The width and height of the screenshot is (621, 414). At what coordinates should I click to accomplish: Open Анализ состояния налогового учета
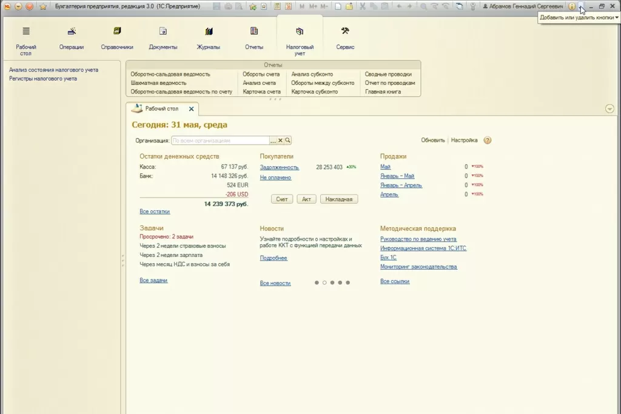tap(53, 70)
